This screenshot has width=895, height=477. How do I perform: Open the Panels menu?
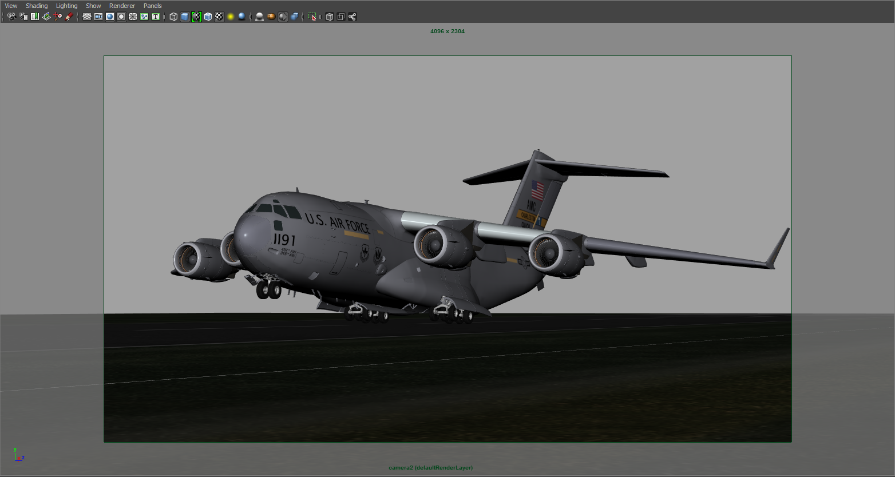point(152,6)
